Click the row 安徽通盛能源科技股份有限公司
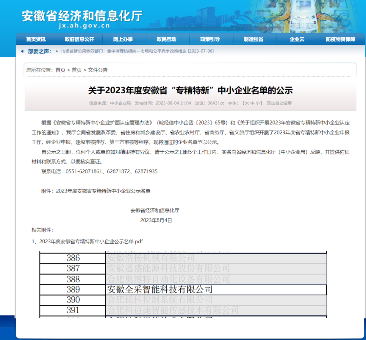The image size is (366, 340). pos(216,268)
